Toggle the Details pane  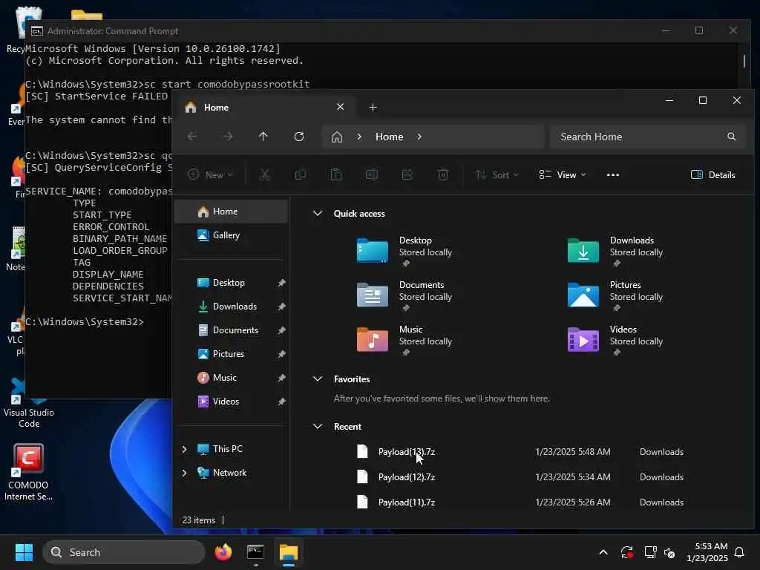pyautogui.click(x=713, y=175)
